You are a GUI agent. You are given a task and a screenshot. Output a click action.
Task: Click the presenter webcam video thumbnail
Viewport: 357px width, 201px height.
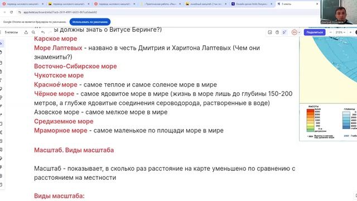(x=339, y=12)
